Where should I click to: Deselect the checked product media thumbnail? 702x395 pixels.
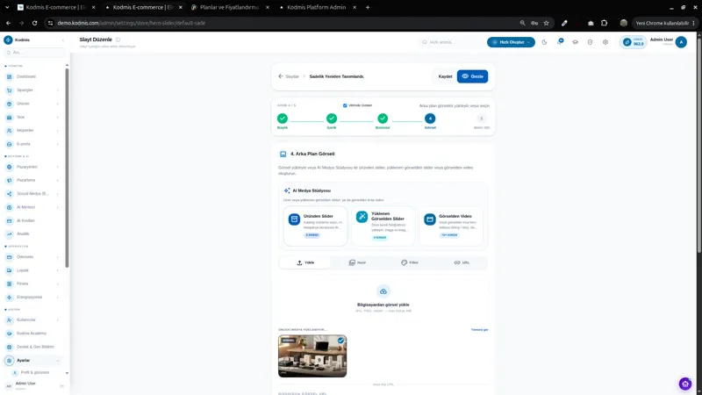(x=340, y=341)
